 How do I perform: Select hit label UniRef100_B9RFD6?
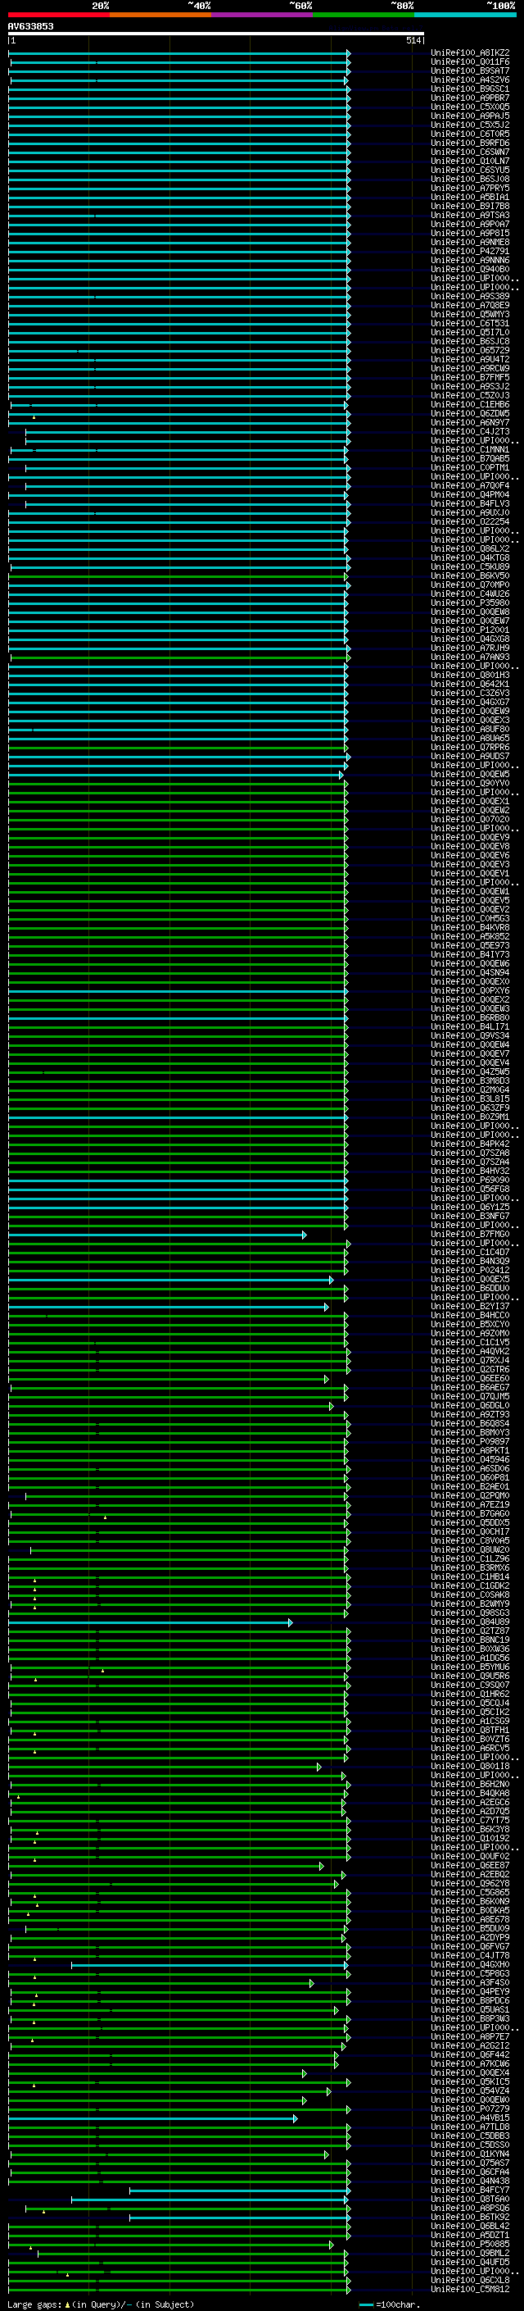point(470,143)
